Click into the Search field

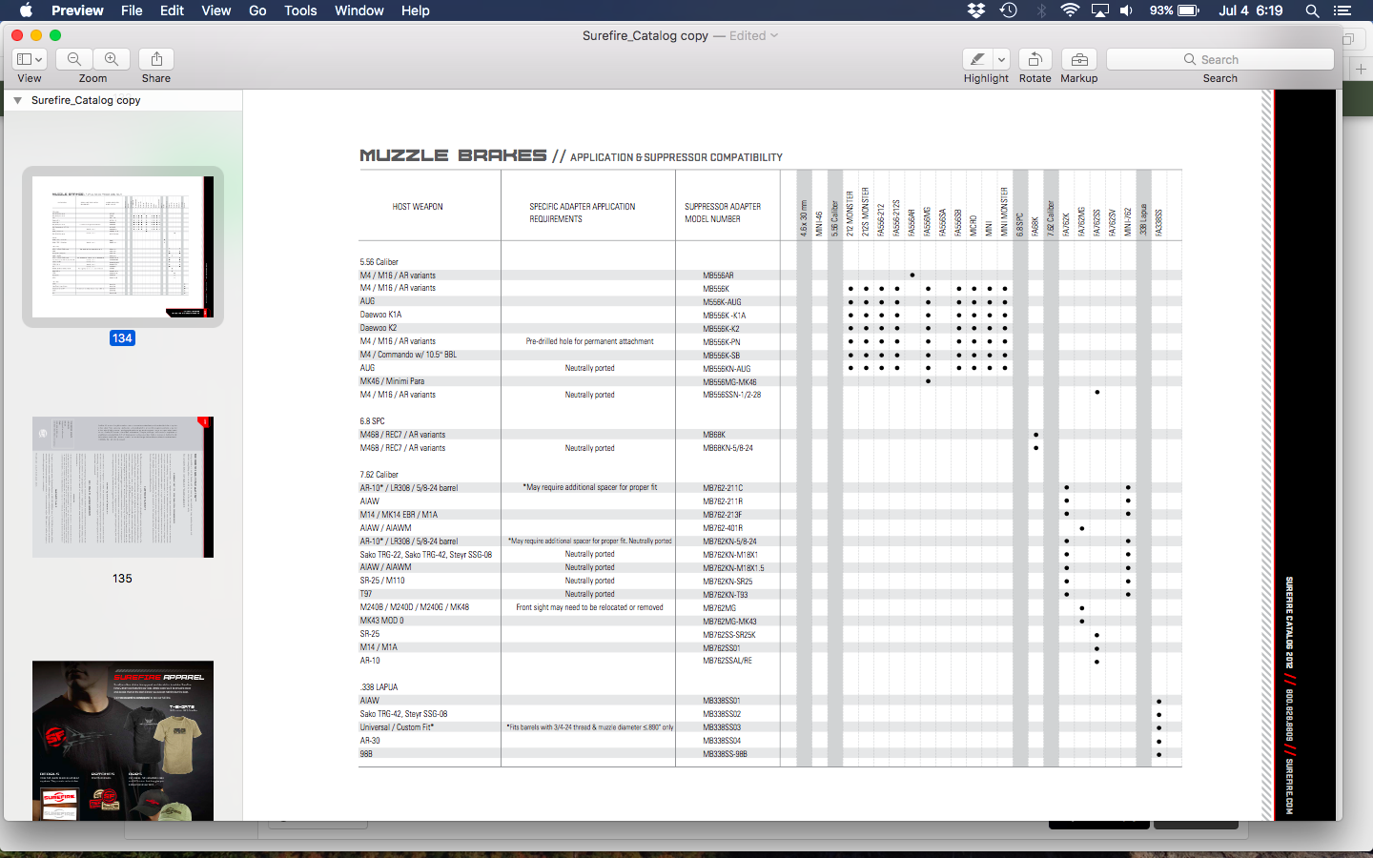1220,59
